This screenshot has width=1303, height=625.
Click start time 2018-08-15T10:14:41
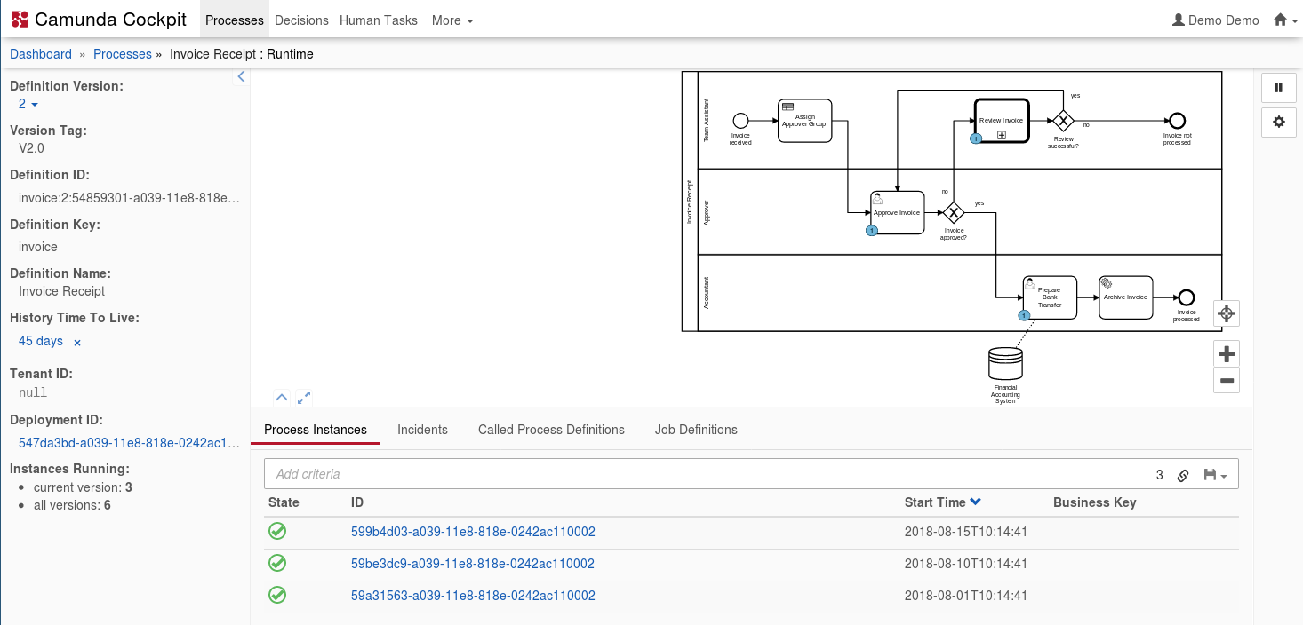966,532
